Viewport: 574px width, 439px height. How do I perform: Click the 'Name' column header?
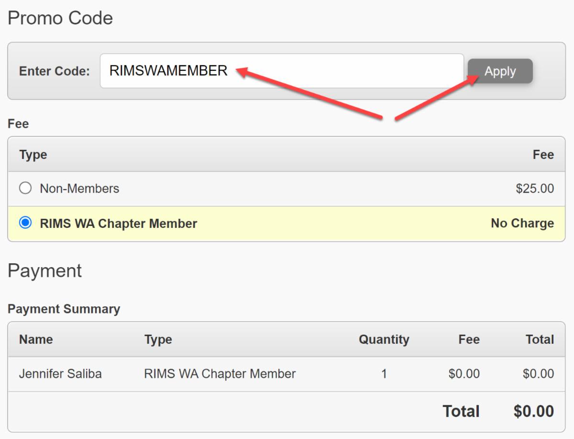click(x=36, y=340)
